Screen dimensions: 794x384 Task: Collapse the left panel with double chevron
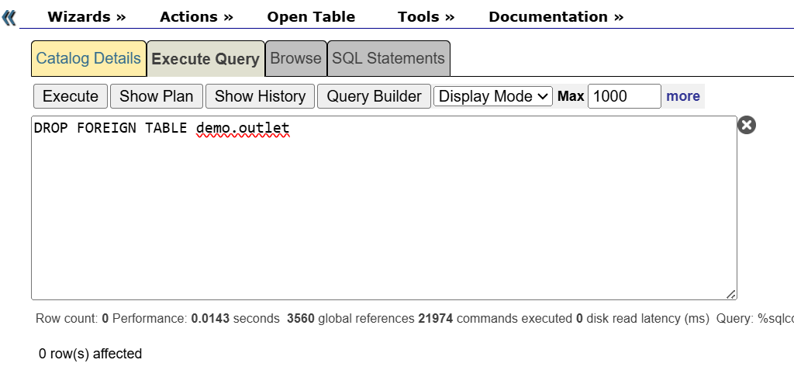click(x=9, y=17)
